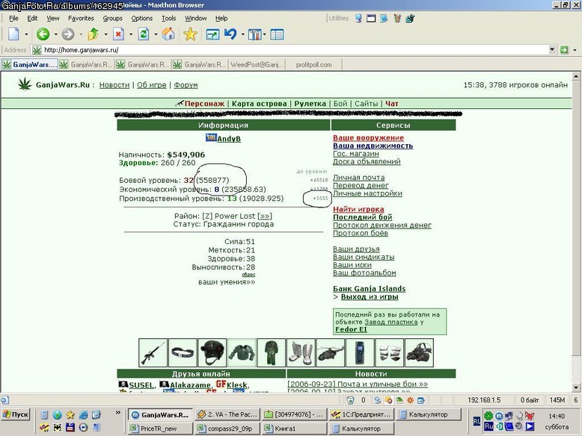Open Банк Ganja Islands link
This screenshot has width=582, height=436.
click(x=369, y=289)
